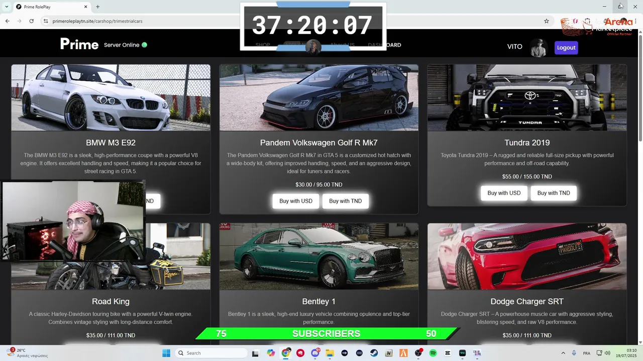Open Task View from the taskbar
Viewport: 643px width, 361px height.
(x=255, y=353)
